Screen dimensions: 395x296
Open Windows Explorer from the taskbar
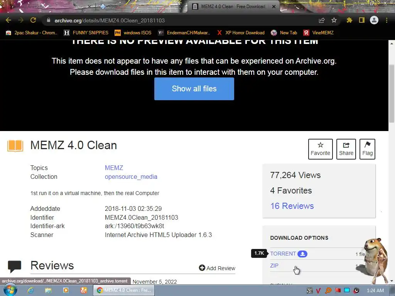point(48,291)
